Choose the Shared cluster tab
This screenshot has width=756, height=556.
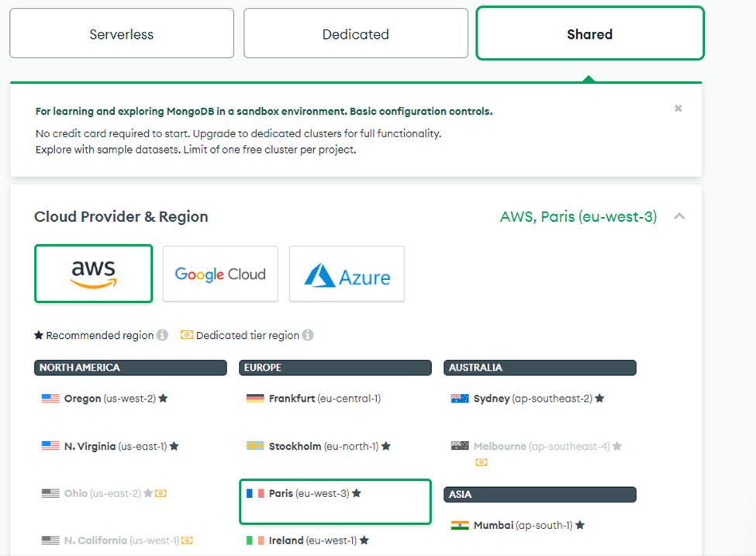click(589, 33)
